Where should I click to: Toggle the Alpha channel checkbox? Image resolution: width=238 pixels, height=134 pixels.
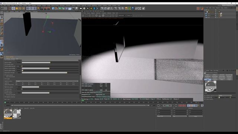point(5,75)
